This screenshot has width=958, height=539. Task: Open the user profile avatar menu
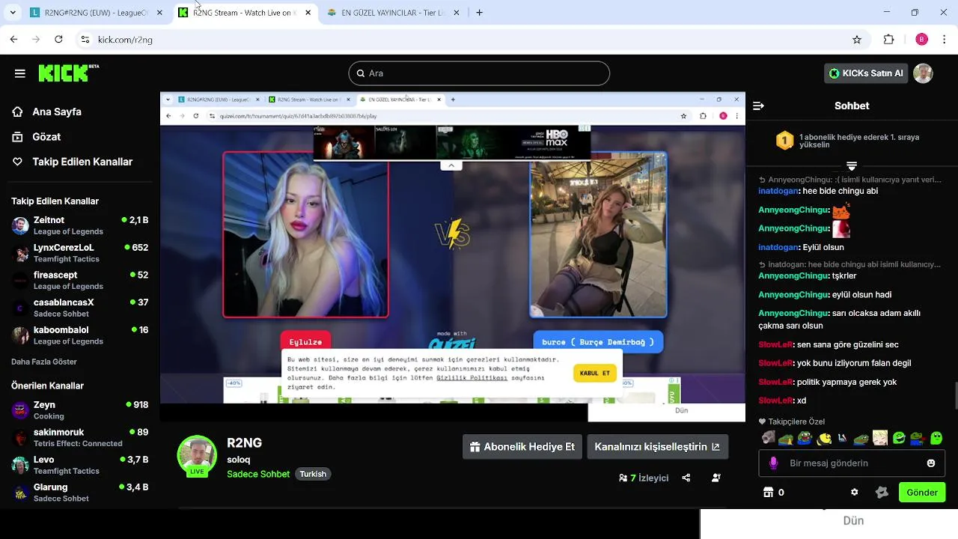(923, 73)
